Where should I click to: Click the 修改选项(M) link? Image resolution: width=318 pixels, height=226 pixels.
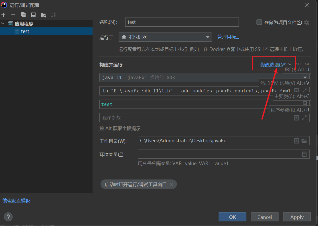pyautogui.click(x=274, y=64)
